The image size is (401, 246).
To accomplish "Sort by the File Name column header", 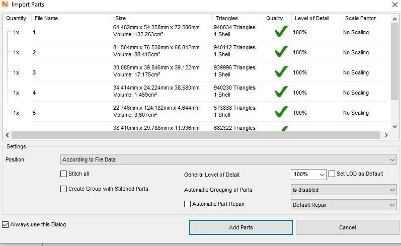I will (x=46, y=18).
